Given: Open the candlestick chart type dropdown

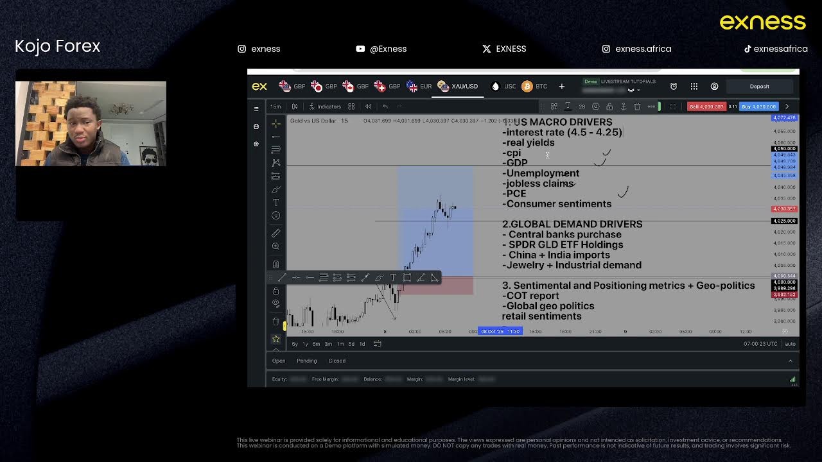Looking at the screenshot, I should point(295,107).
